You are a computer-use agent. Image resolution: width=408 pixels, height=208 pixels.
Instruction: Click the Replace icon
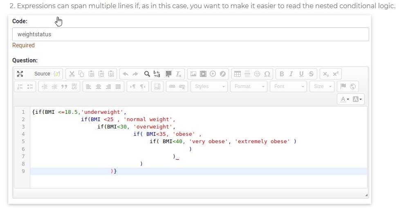click(157, 74)
